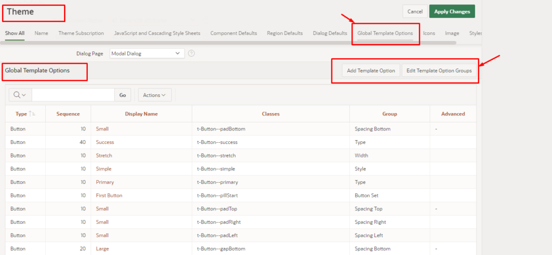The image size is (552, 255).
Task: Select the Theme Subscription tab
Action: tap(81, 33)
